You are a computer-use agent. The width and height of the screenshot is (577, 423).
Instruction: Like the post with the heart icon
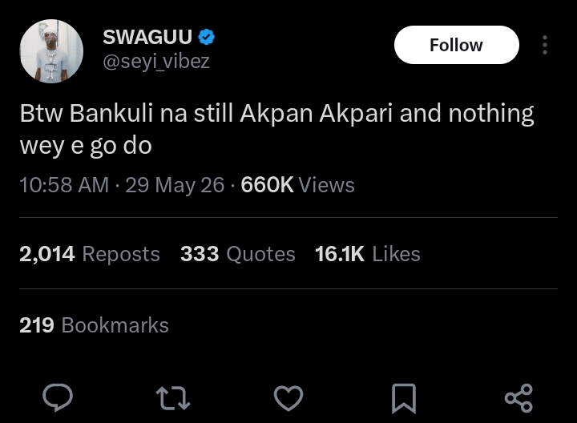coord(288,398)
